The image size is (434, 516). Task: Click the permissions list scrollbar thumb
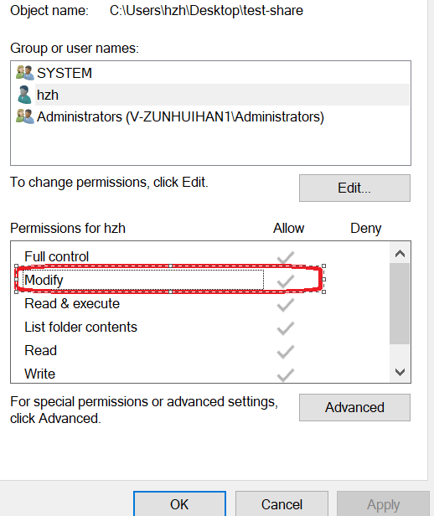point(400,303)
